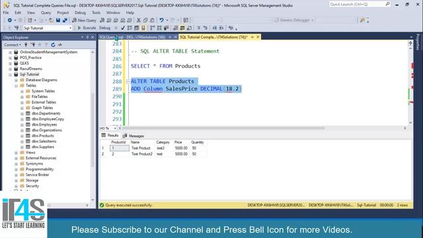423x238 pixels.
Task: Collapse the Sql-Tutorial database node
Action: coord(11,75)
